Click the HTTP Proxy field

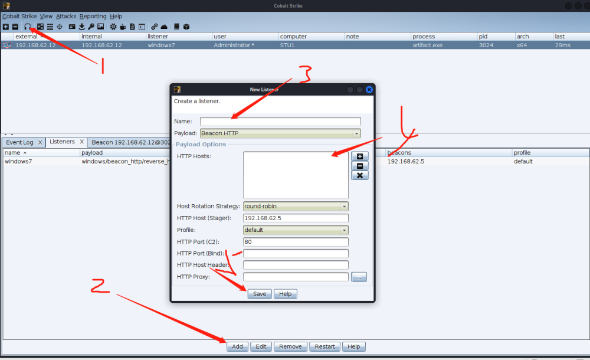[x=296, y=277]
